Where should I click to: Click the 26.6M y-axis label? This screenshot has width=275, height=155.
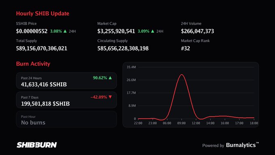(131, 80)
